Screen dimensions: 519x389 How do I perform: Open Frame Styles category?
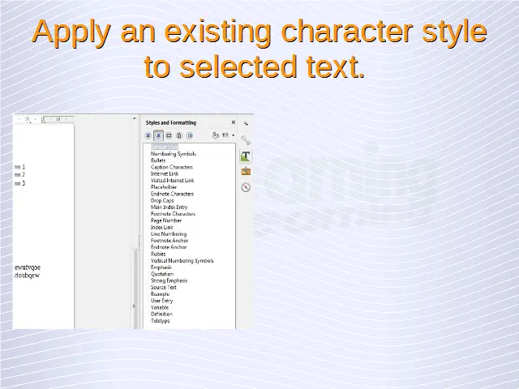(169, 135)
